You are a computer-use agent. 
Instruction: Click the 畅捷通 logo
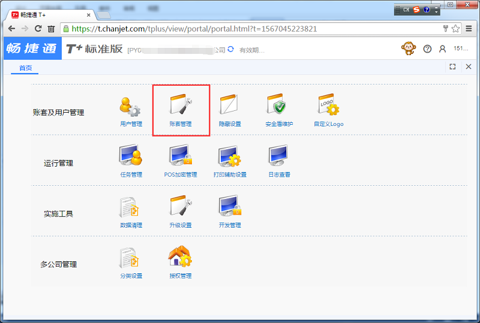[32, 49]
